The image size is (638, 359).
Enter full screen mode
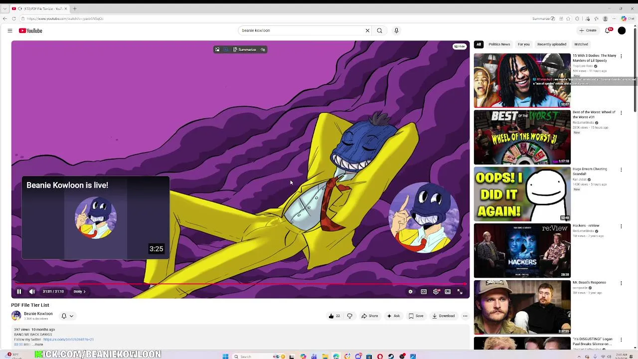(x=460, y=292)
